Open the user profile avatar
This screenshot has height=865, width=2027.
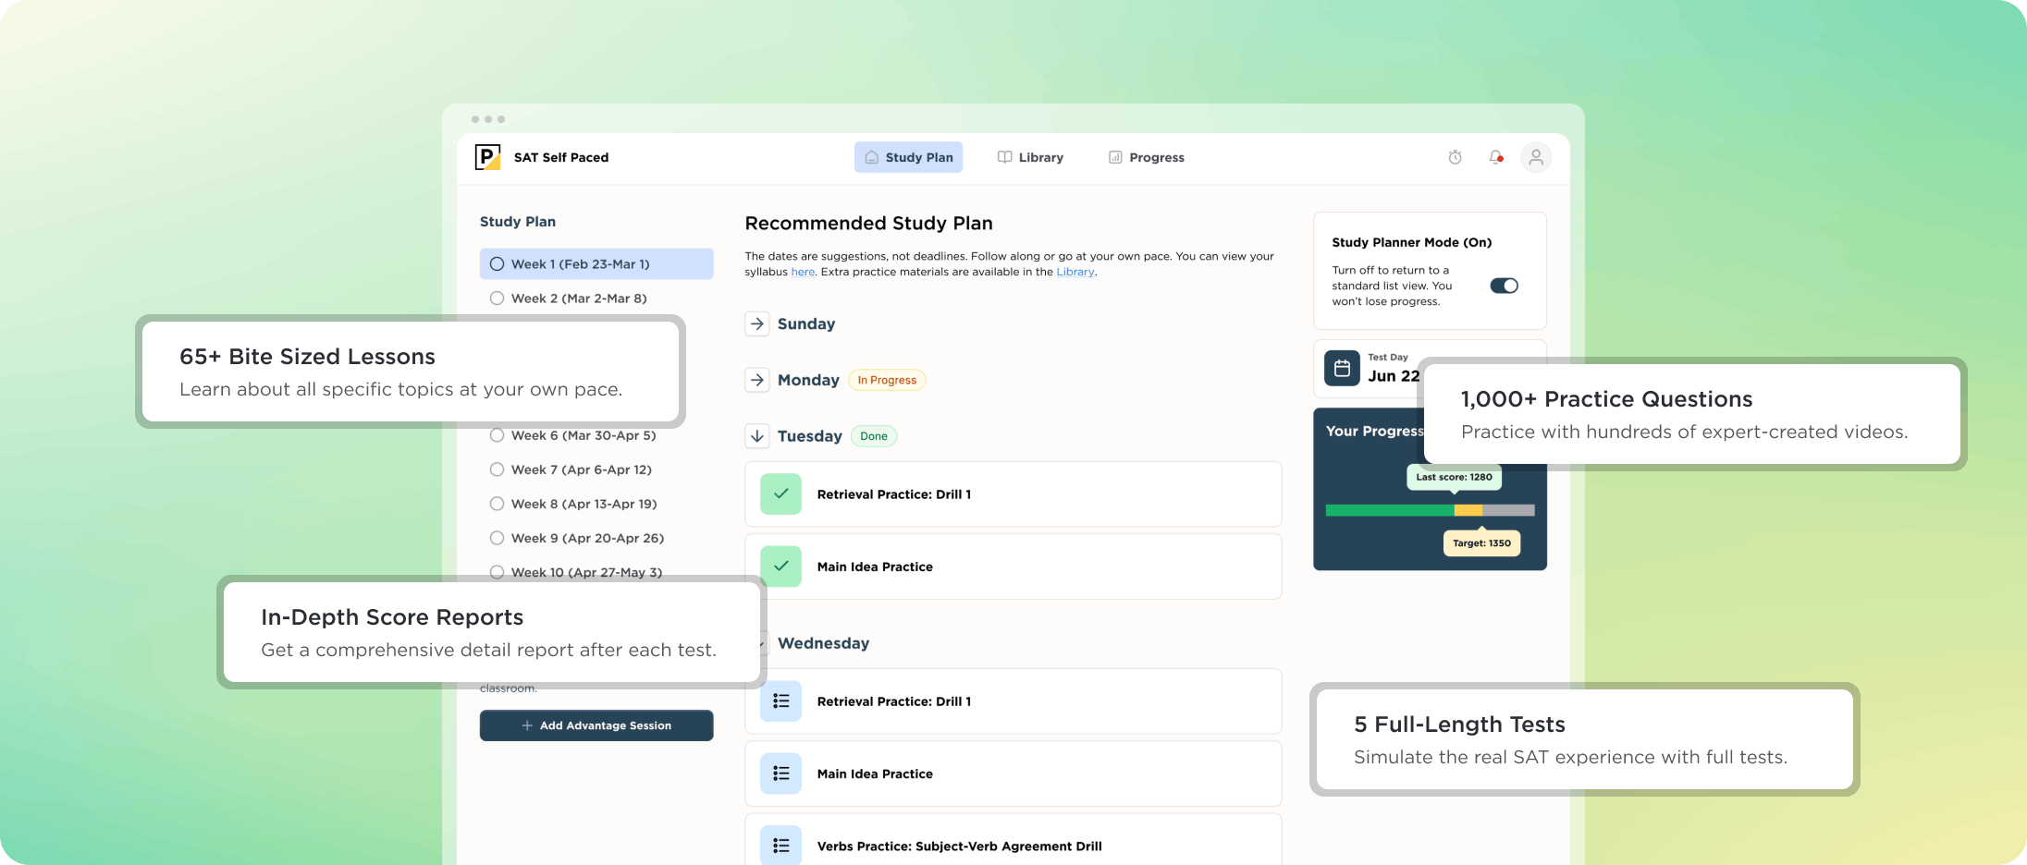pos(1536,157)
